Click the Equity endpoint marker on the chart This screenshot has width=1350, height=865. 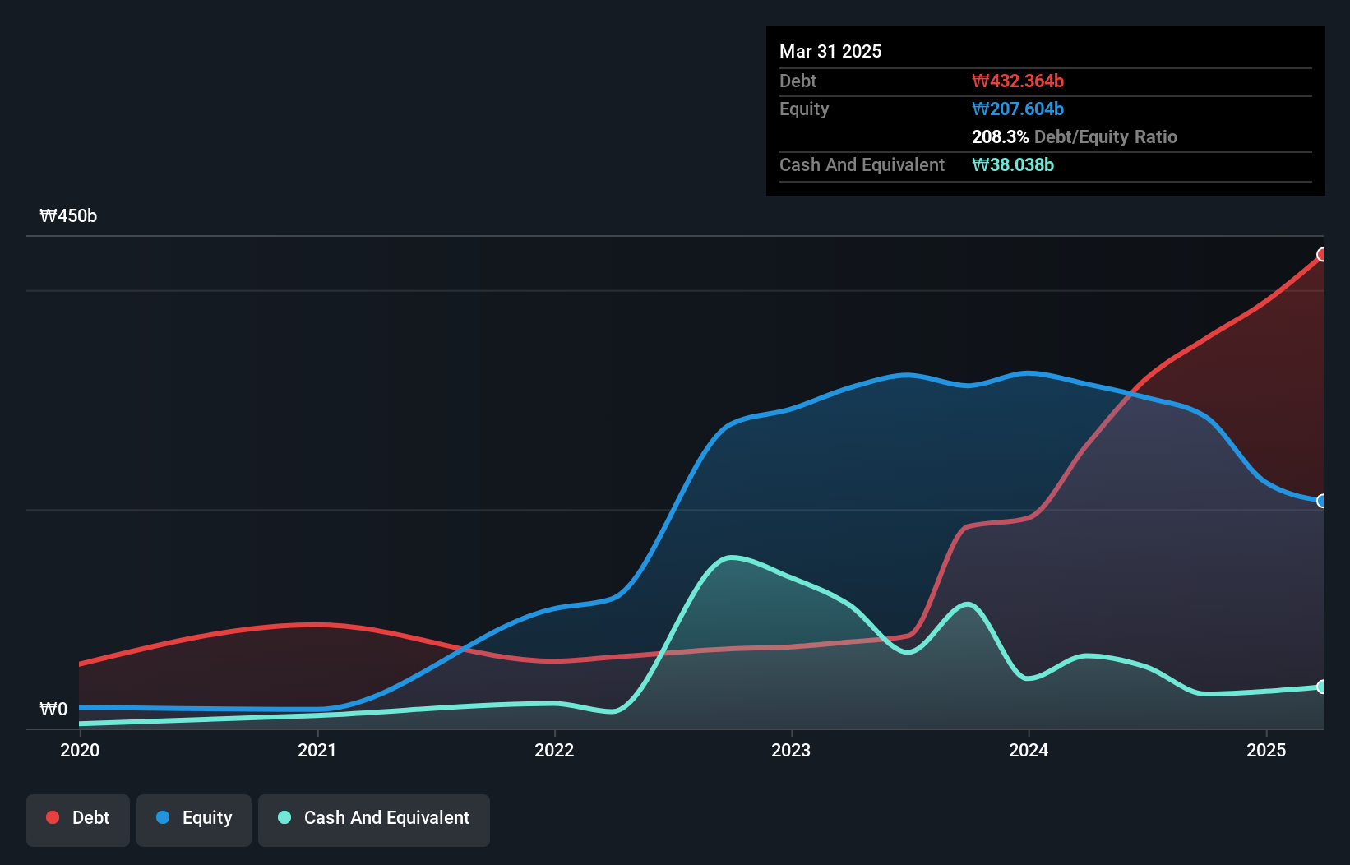(x=1322, y=499)
